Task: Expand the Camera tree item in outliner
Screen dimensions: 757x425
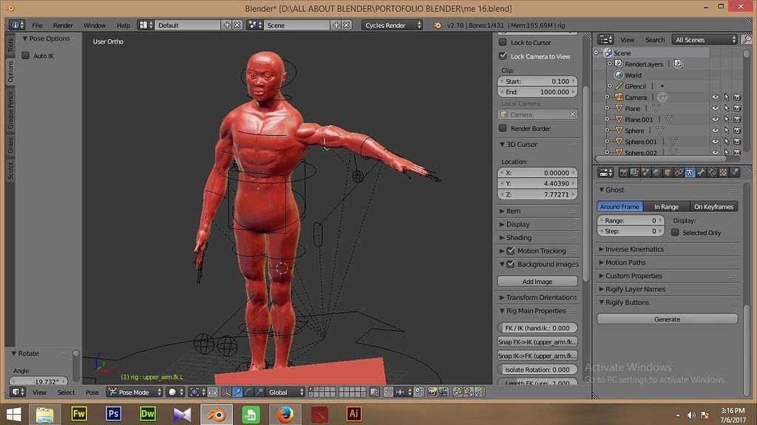Action: 607,97
